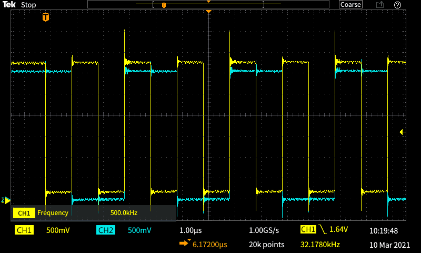The image size is (421, 253).
Task: Click the Stop acquisition status label
Action: [28, 5]
